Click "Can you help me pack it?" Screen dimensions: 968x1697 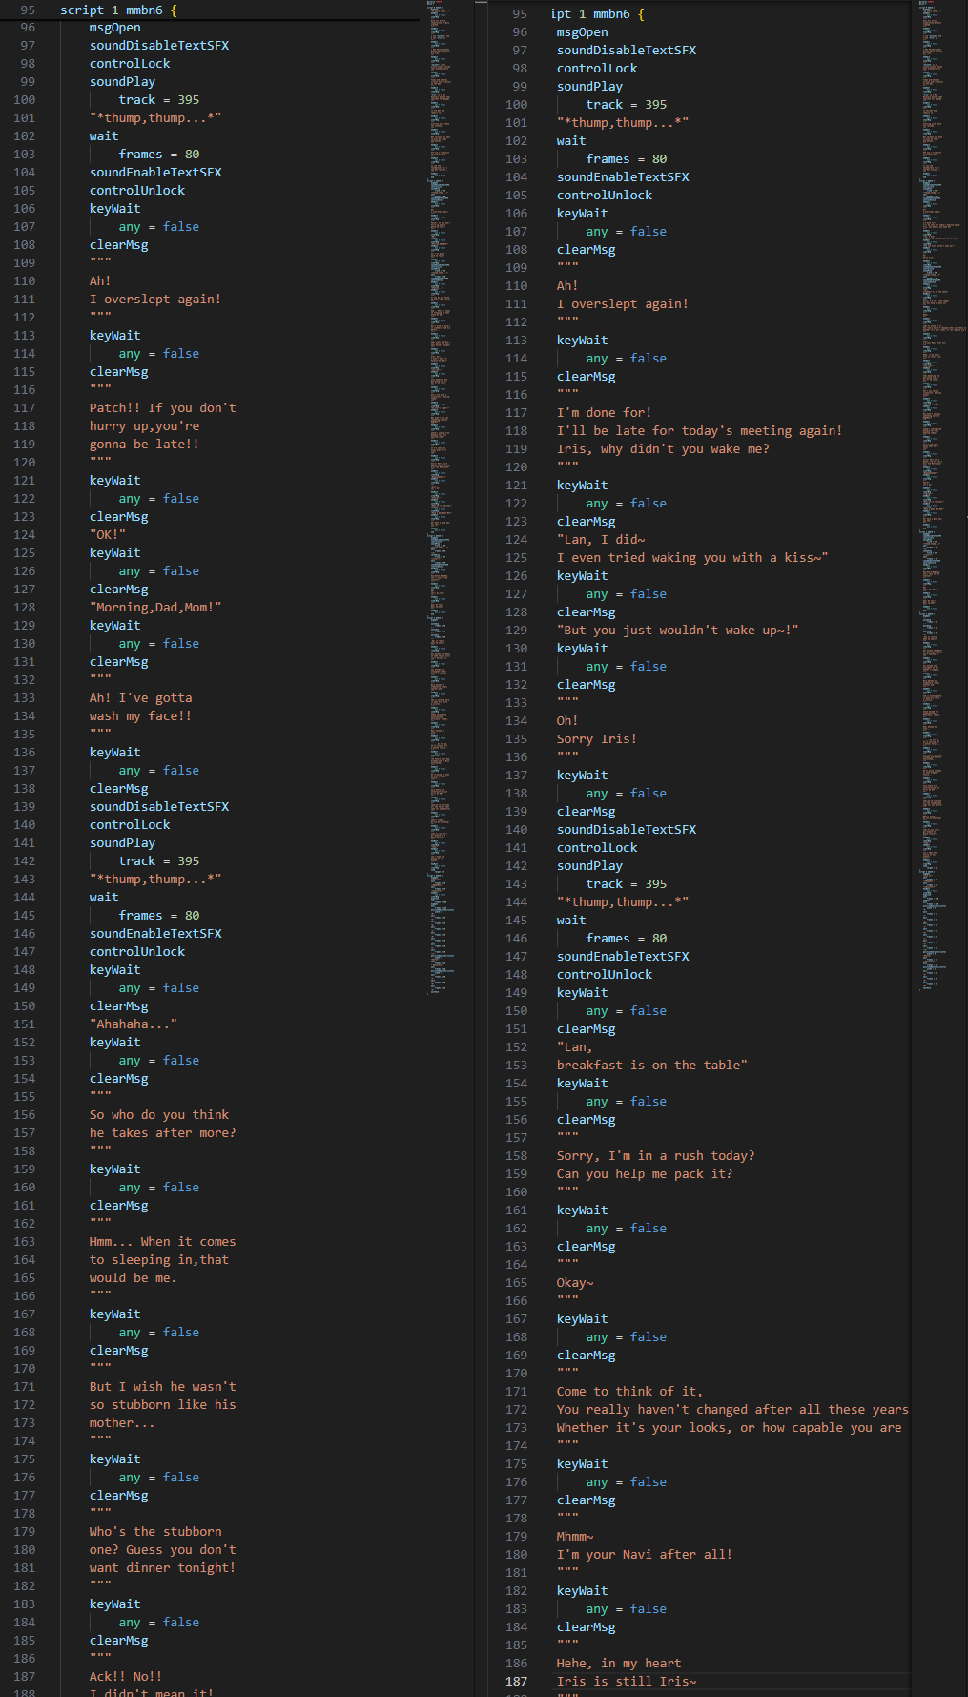(645, 1174)
